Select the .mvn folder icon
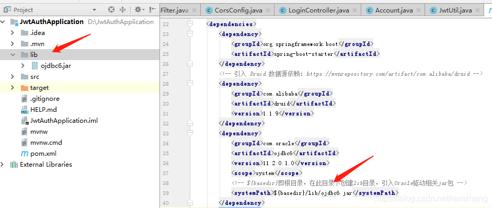492x208 pixels. (x=25, y=43)
